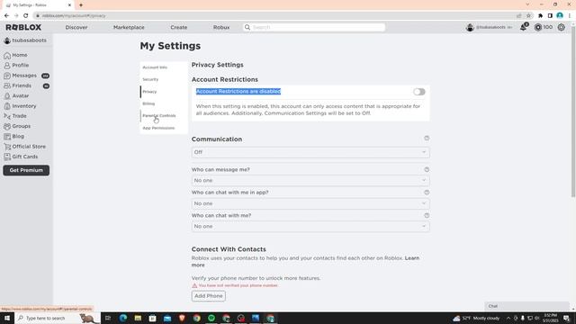Screen dimensions: 576x324
Task: Bookmark this page with the star icon
Action: pos(528,16)
